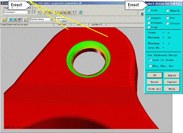Enable the Min, Max, Inc keyboard entry
The width and height of the screenshot is (183, 133).
pyautogui.click(x=150, y=66)
